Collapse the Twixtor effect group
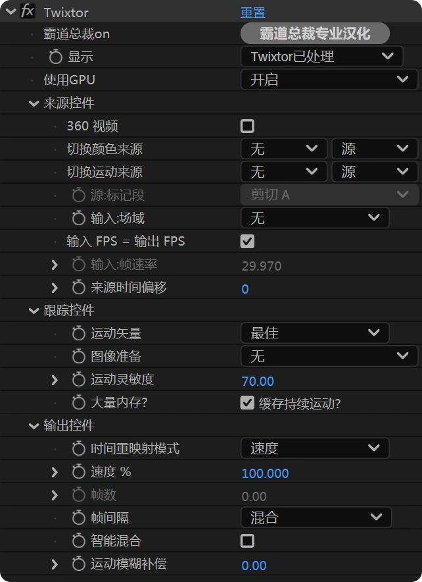 (x=11, y=12)
